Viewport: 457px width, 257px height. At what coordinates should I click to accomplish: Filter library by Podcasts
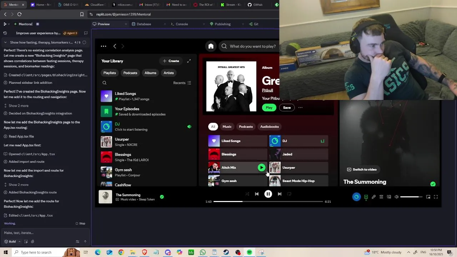(x=130, y=73)
